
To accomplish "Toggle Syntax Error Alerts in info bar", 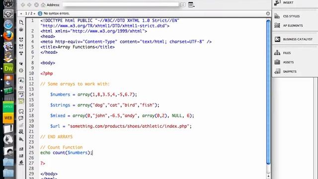I will click(21, 101).
